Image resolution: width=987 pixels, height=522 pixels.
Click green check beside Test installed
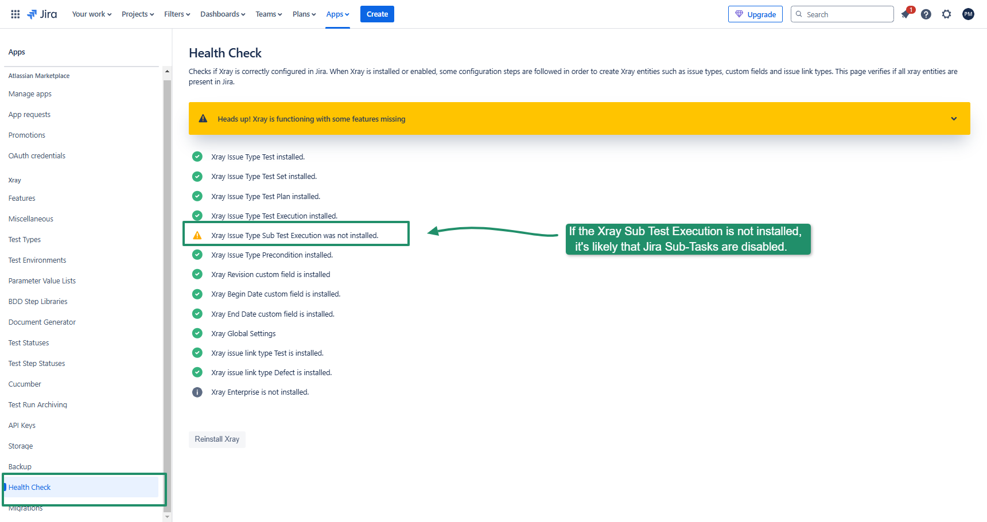point(197,157)
